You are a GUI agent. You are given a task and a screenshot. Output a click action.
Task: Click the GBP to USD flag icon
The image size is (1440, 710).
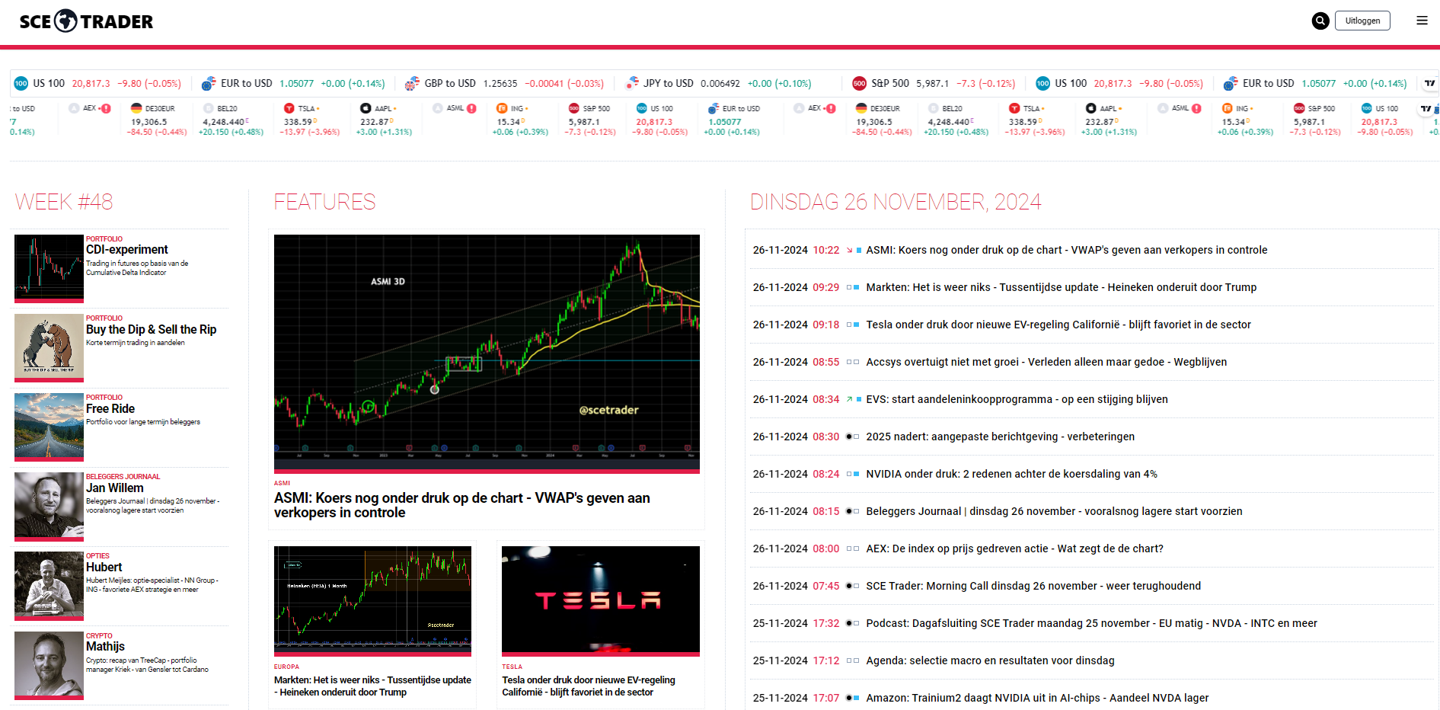point(412,84)
